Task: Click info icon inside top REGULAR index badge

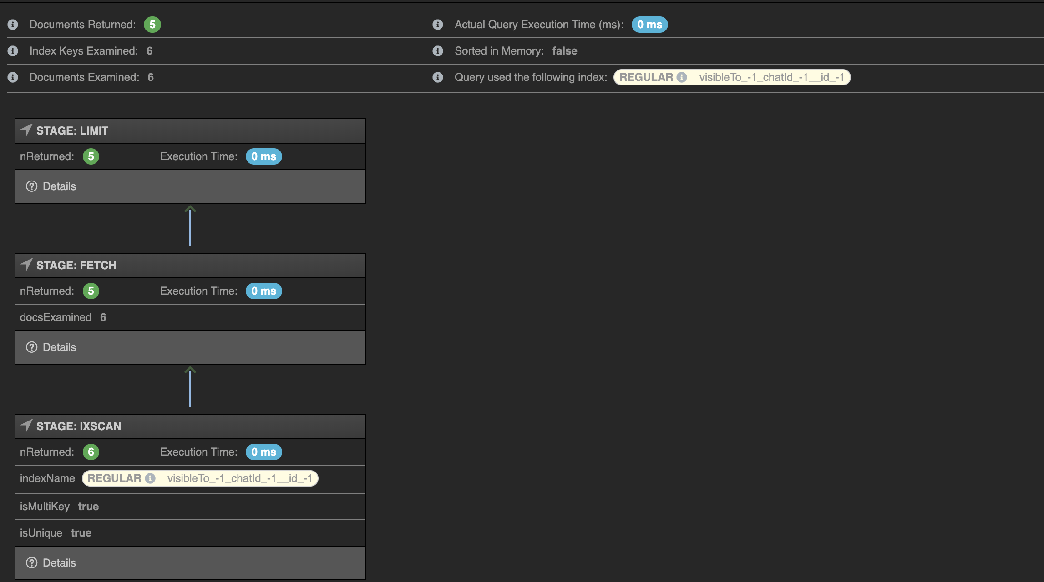Action: 682,77
